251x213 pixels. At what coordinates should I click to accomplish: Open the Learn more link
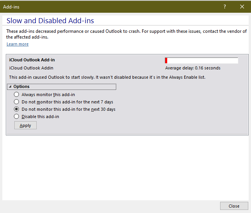(x=17, y=44)
